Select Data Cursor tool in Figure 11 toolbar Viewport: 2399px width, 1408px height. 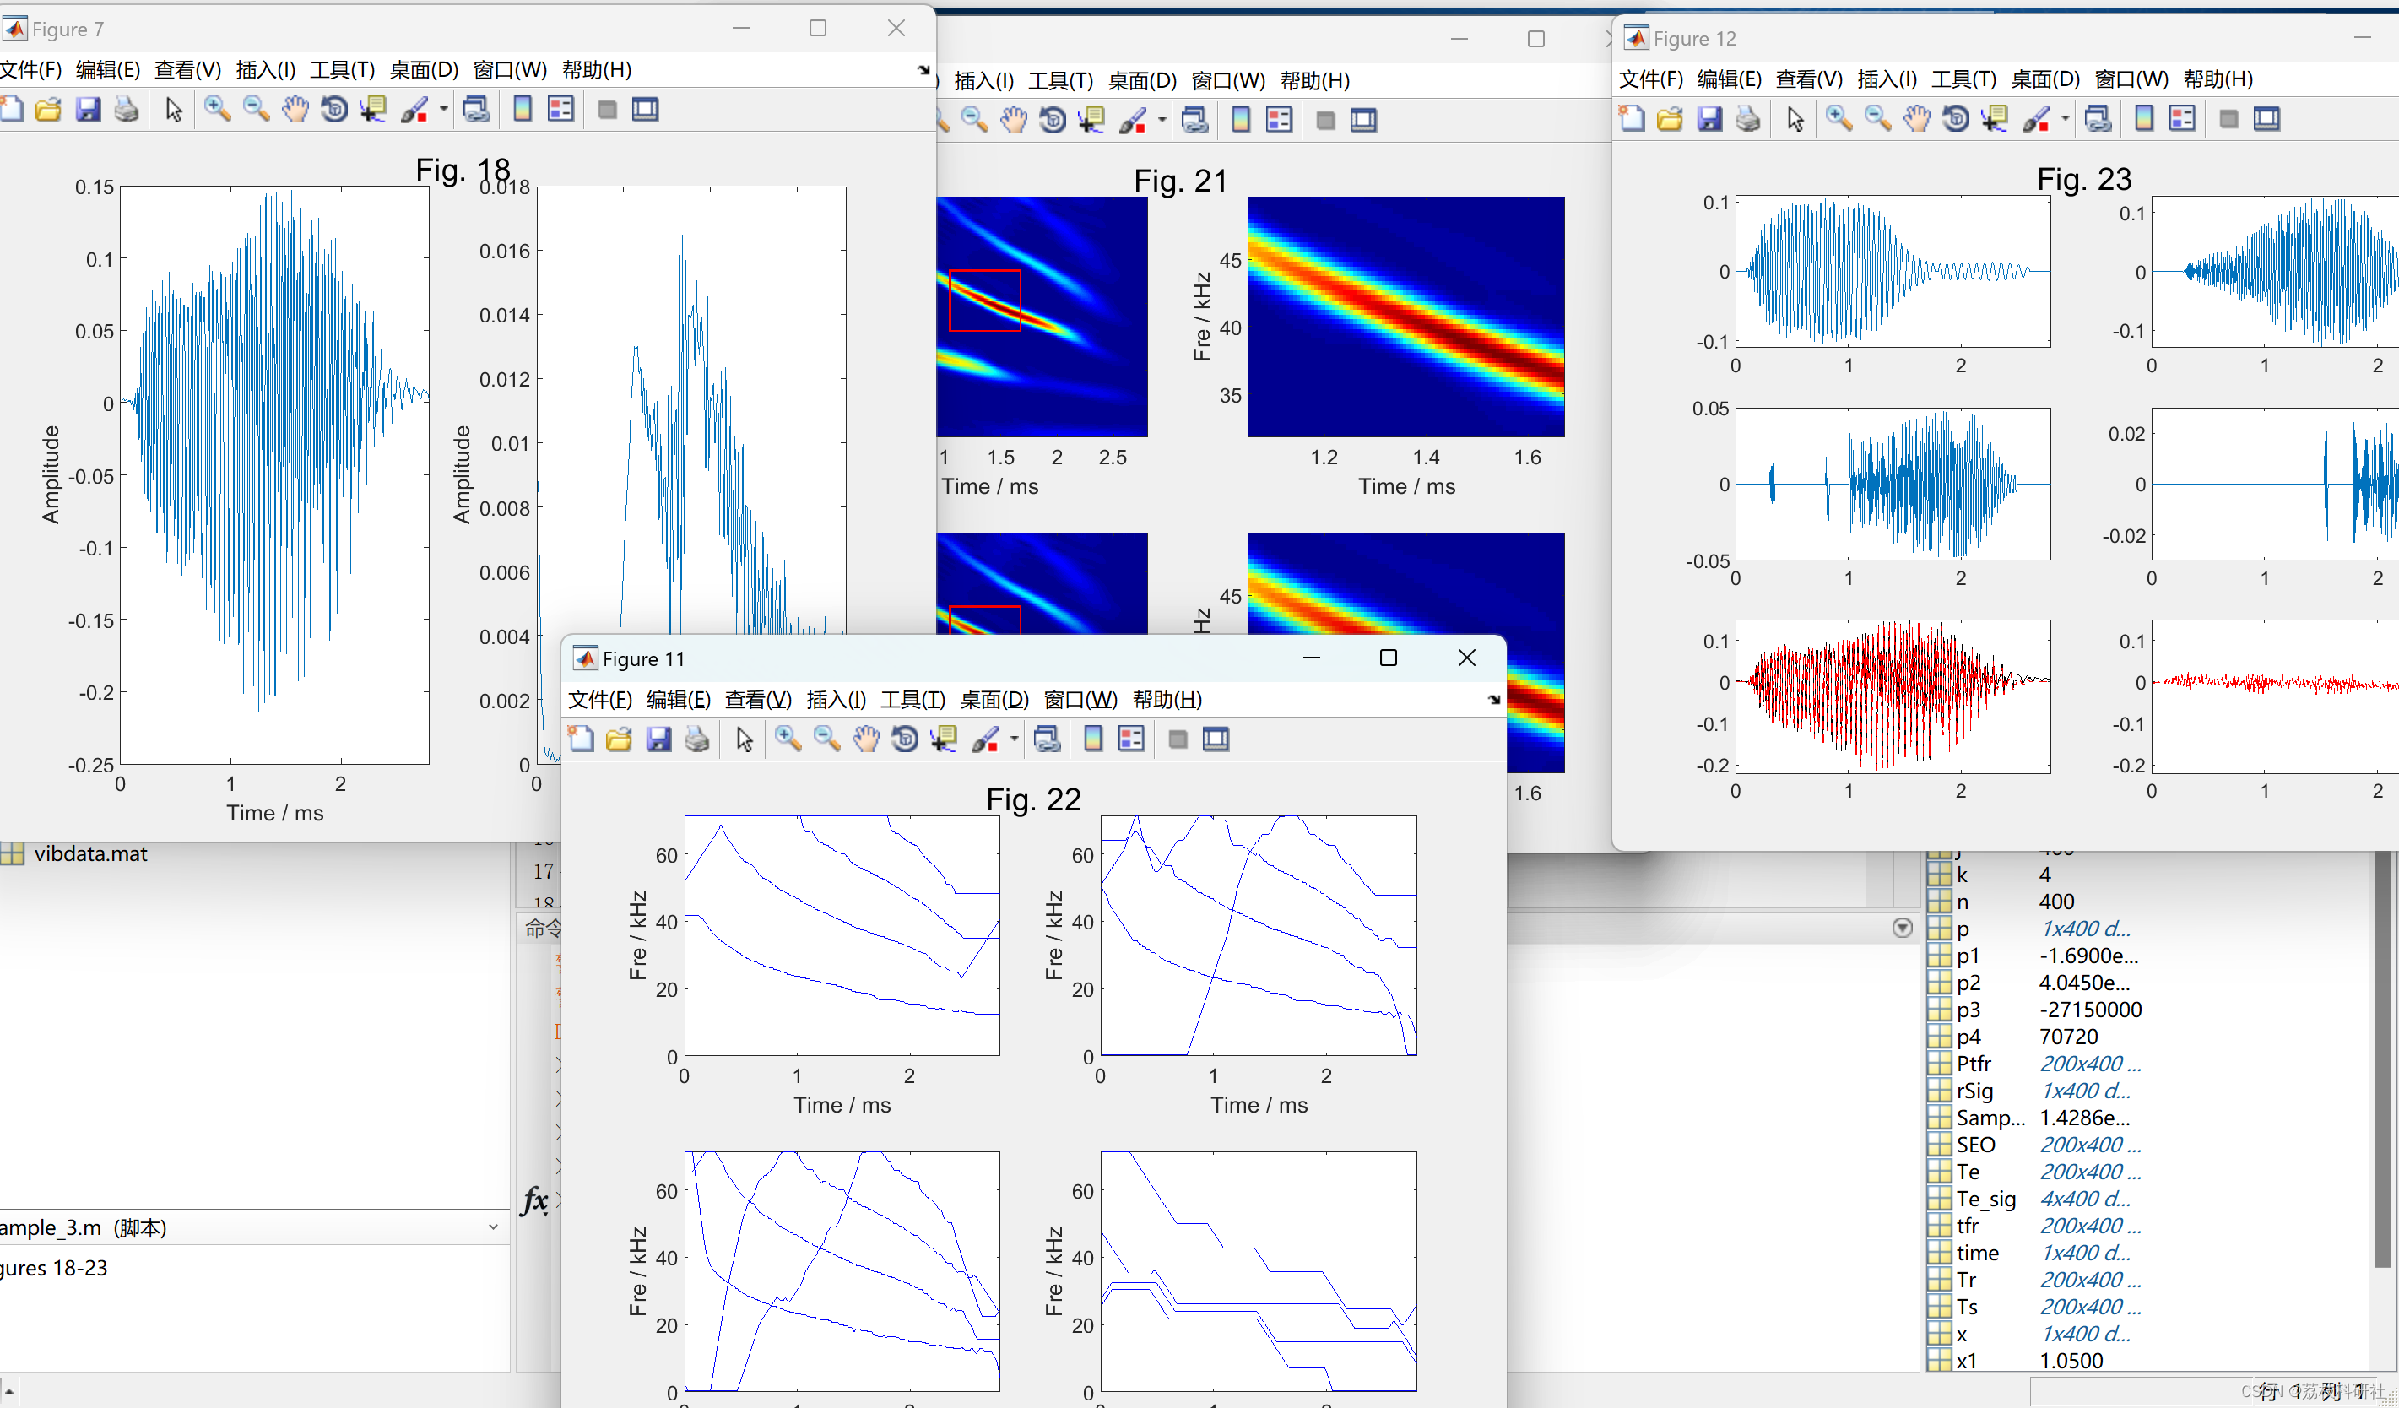[x=944, y=739]
